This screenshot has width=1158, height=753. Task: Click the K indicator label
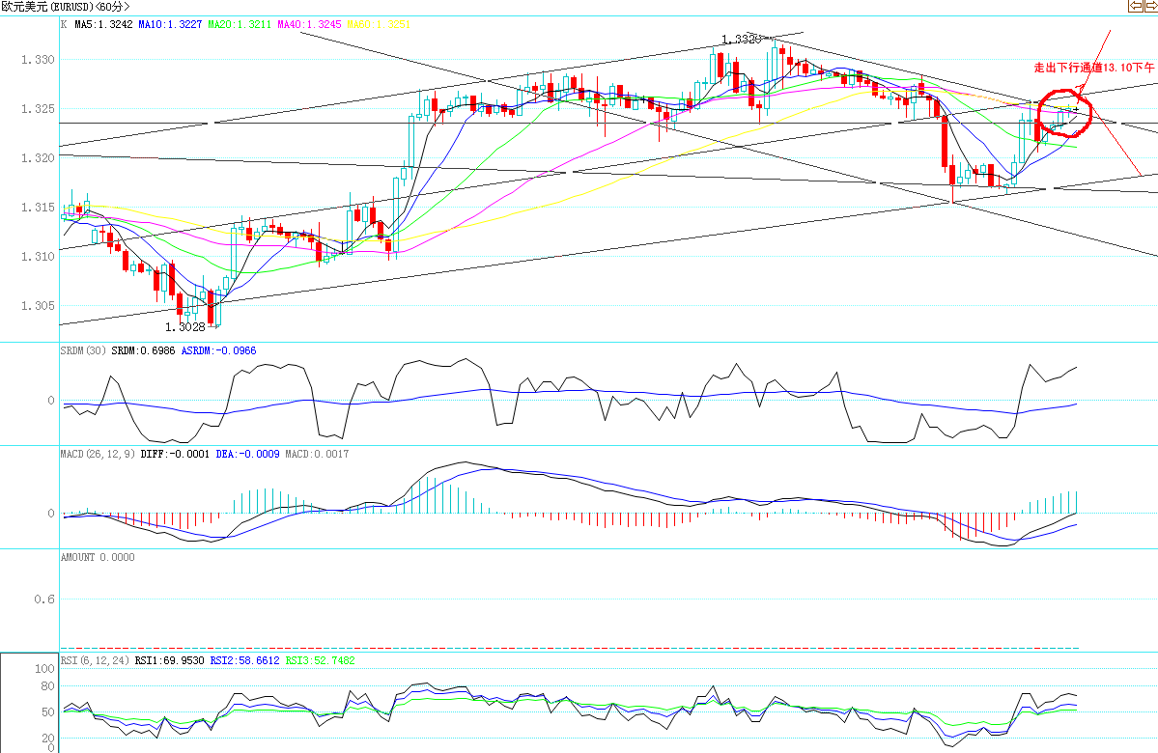[x=64, y=24]
